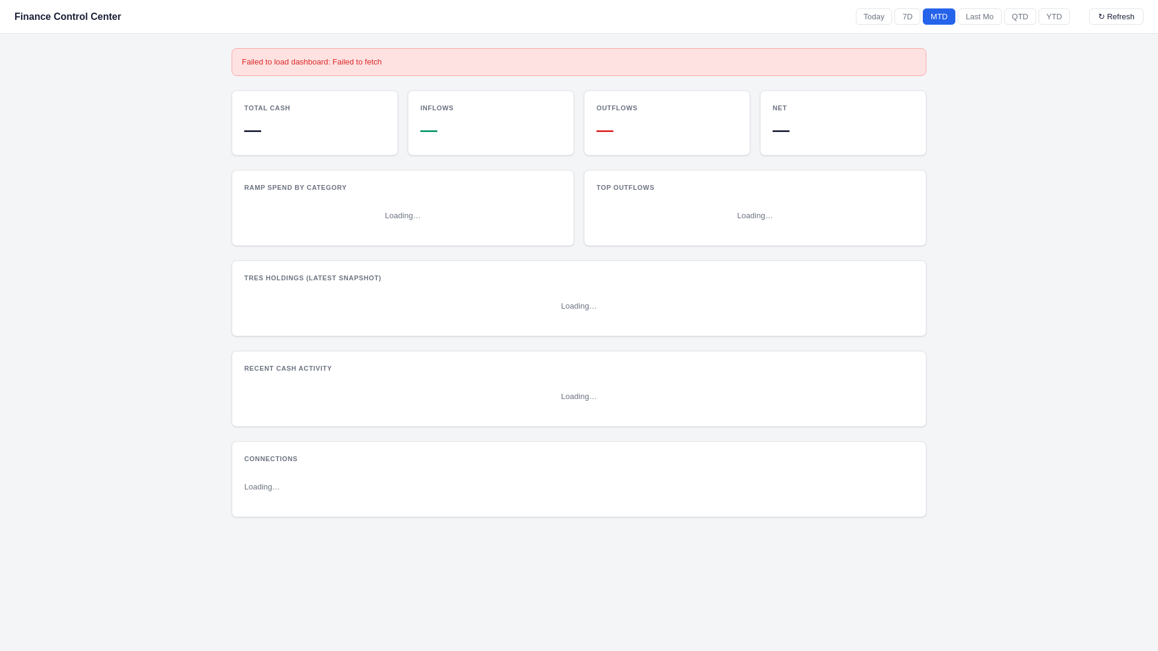Select the MTD range tab

tap(938, 17)
